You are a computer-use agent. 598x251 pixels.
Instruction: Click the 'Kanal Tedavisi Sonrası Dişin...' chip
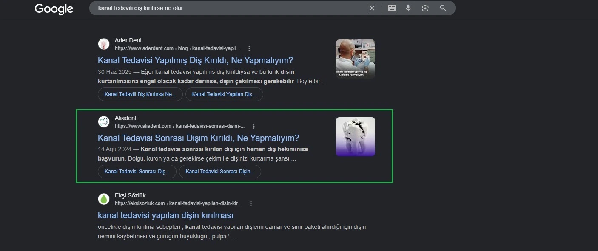point(220,172)
